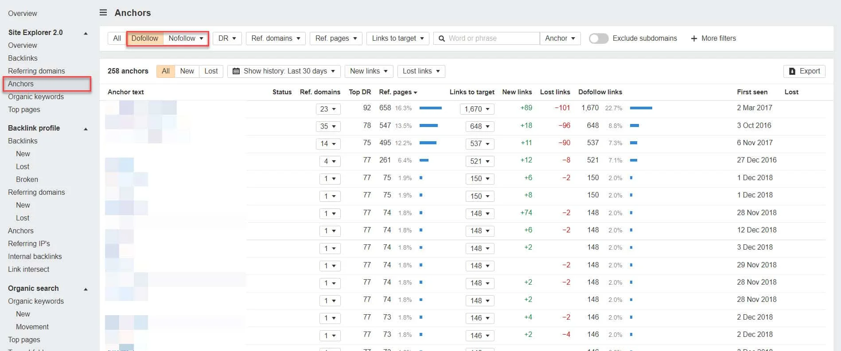Click the hamburger menu icon beside Anchors
The width and height of the screenshot is (841, 351).
coord(103,13)
